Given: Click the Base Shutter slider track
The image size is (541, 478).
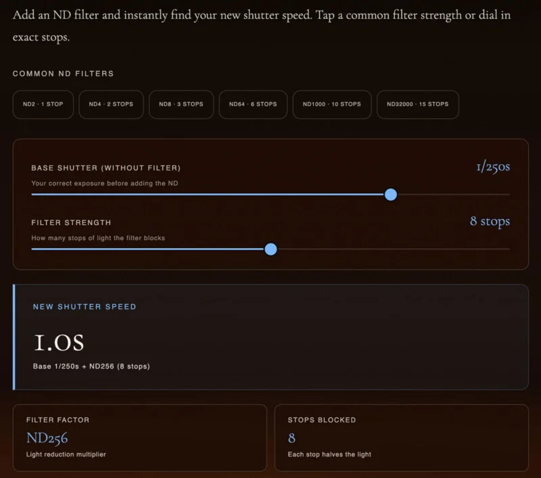Looking at the screenshot, I should click(203, 194).
